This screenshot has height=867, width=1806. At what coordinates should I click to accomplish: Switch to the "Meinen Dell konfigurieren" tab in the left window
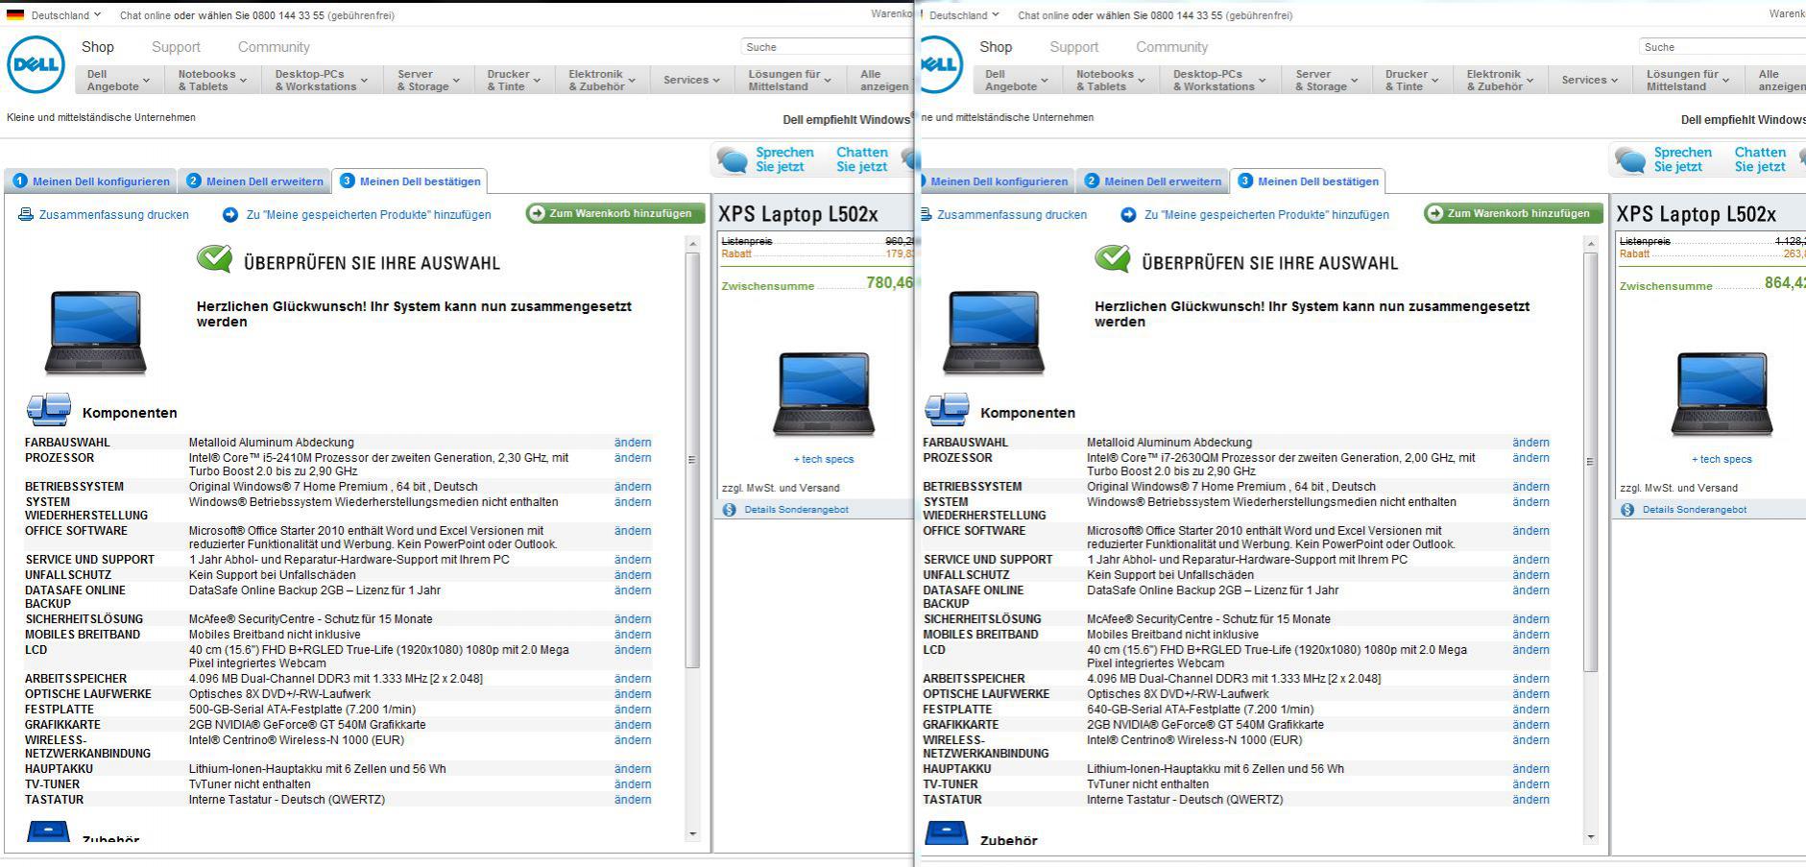coord(91,181)
